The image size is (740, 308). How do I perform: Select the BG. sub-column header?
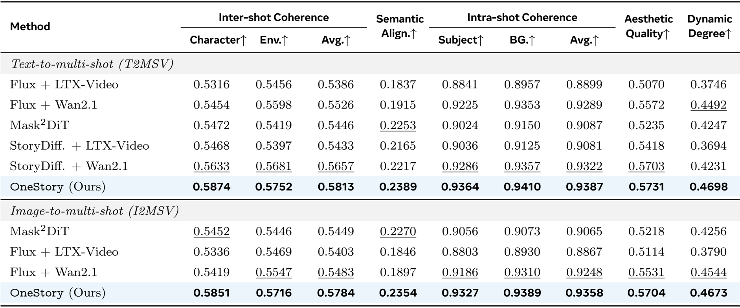click(522, 40)
